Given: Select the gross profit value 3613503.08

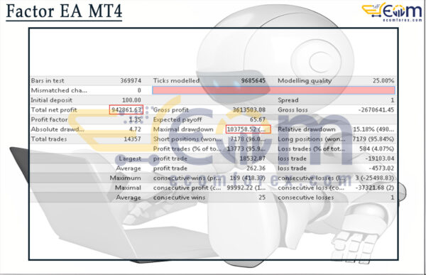Looking at the screenshot, I should coord(249,110).
